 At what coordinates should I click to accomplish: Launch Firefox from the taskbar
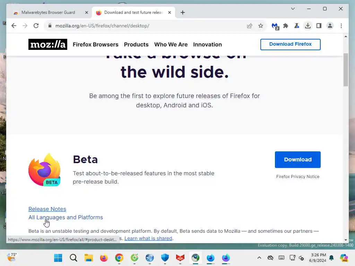[104, 258]
